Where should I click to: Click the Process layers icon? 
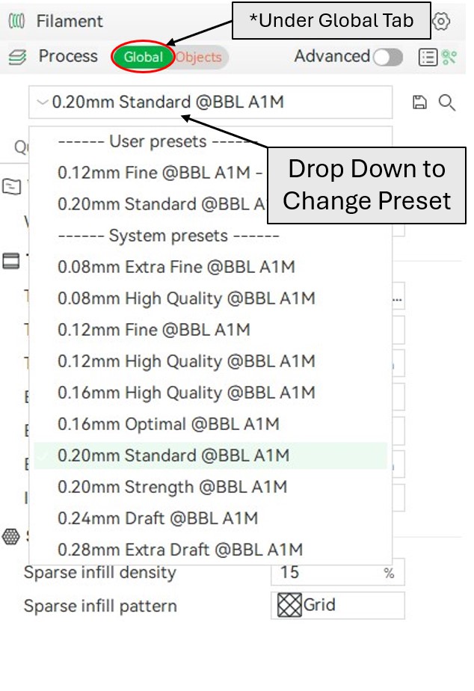(x=18, y=57)
